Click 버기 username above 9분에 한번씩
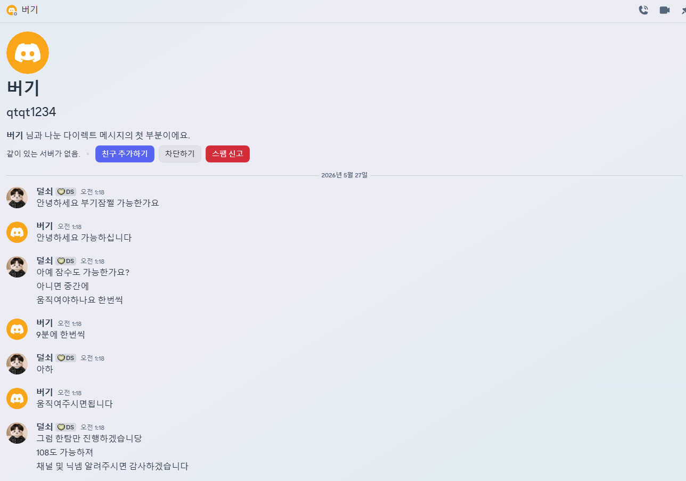686x481 pixels. [45, 323]
